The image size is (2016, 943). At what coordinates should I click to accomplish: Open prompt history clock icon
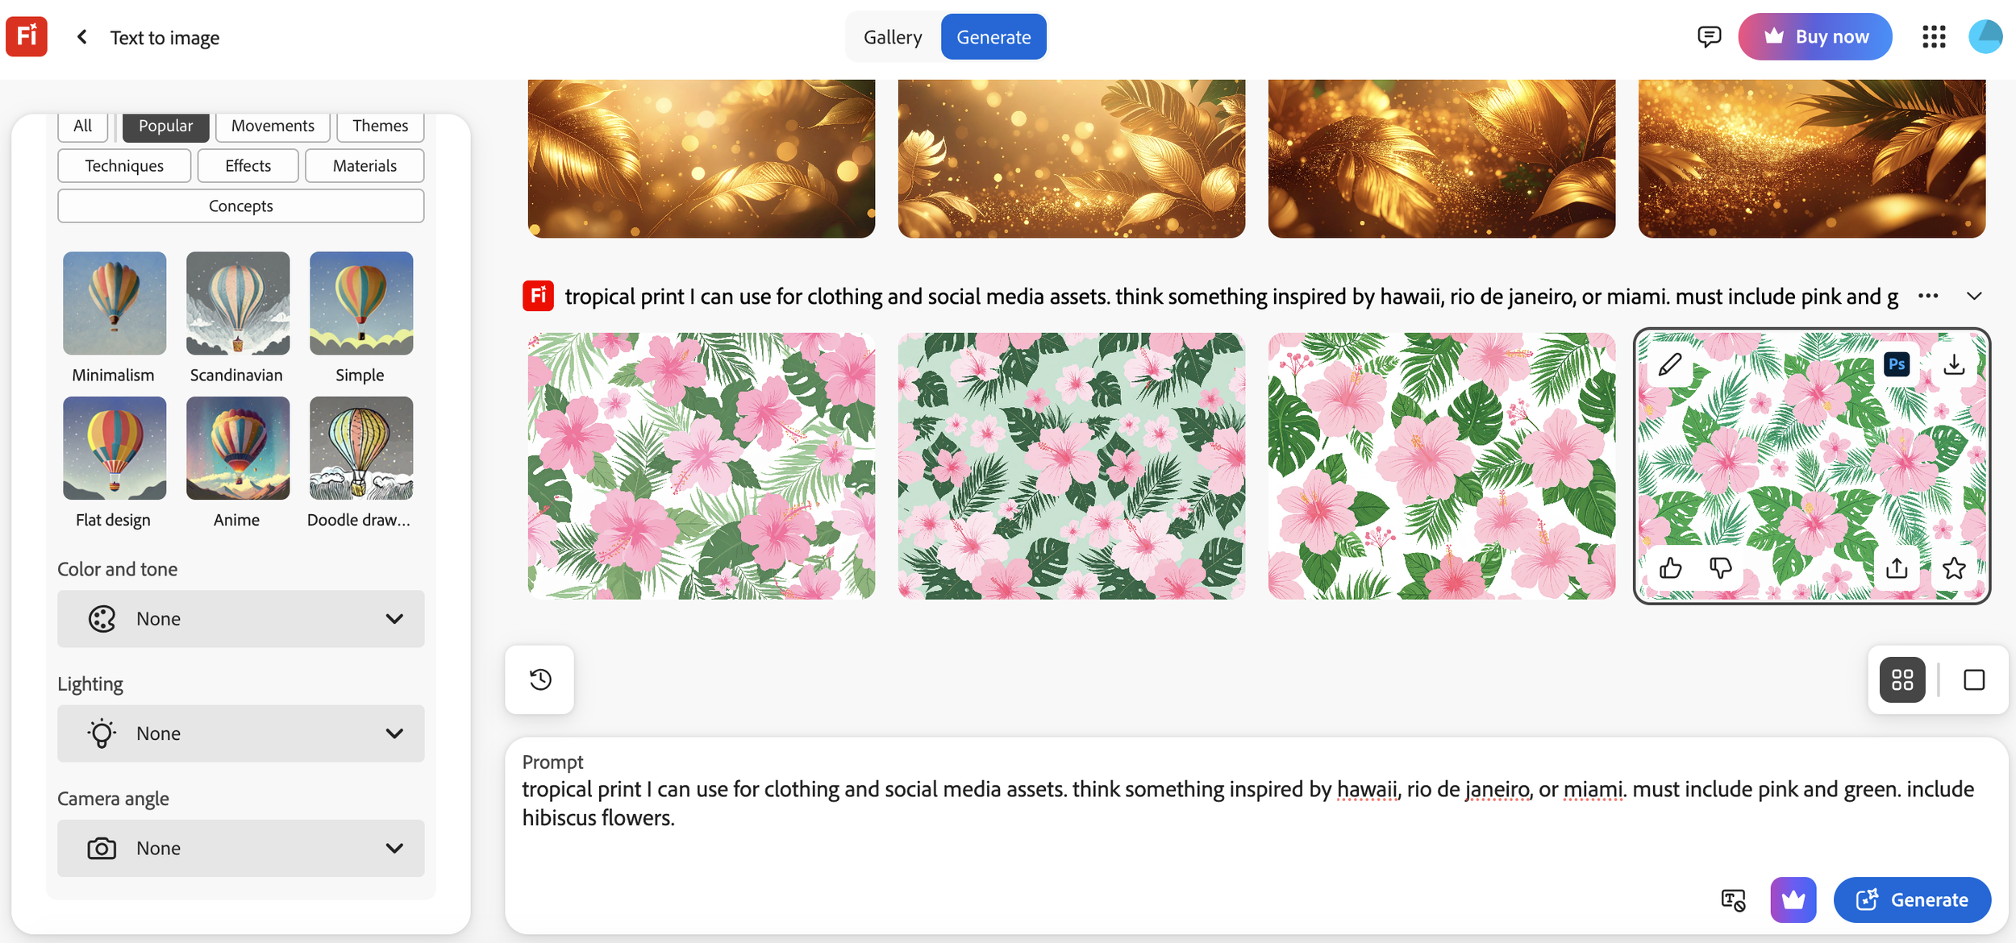pyautogui.click(x=540, y=679)
